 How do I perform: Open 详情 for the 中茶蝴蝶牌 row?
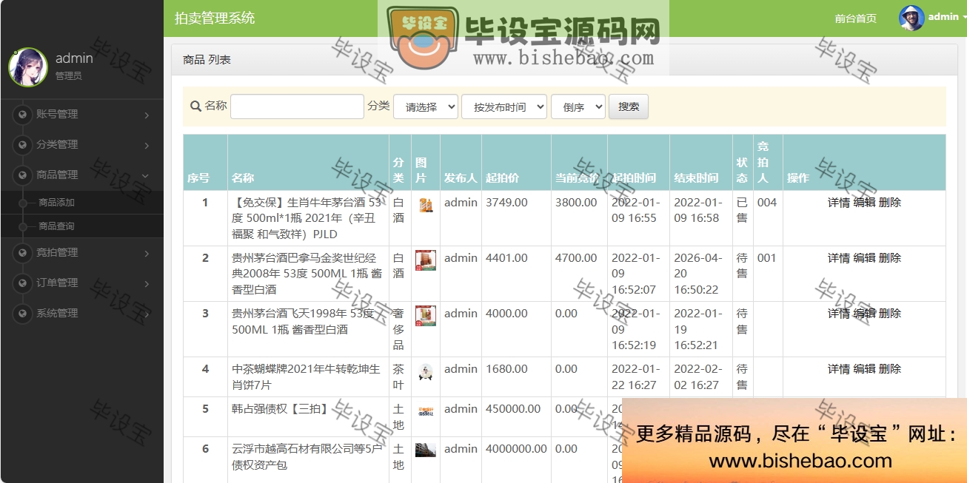click(x=839, y=369)
